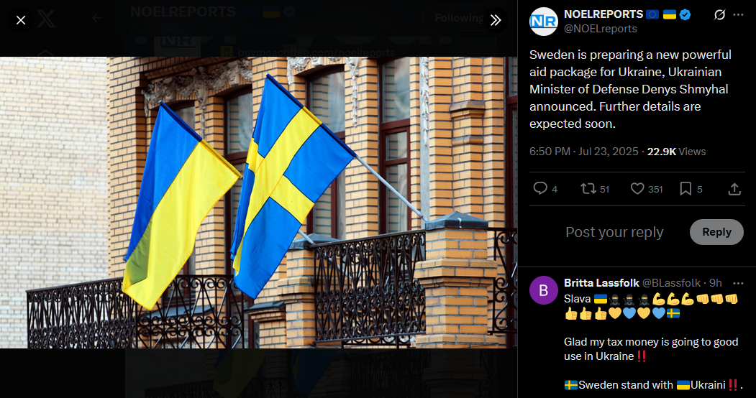Open the @BLassfolk handle
The width and height of the screenshot is (756, 398).
coord(672,283)
